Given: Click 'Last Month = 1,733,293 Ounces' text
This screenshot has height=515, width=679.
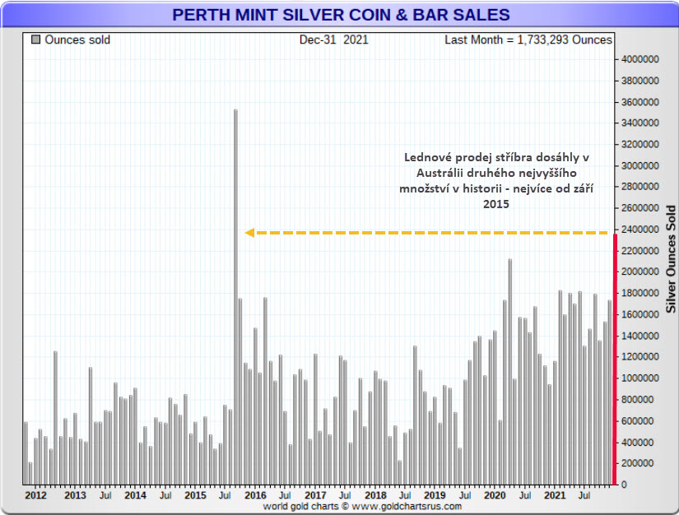Looking at the screenshot, I should click(528, 39).
